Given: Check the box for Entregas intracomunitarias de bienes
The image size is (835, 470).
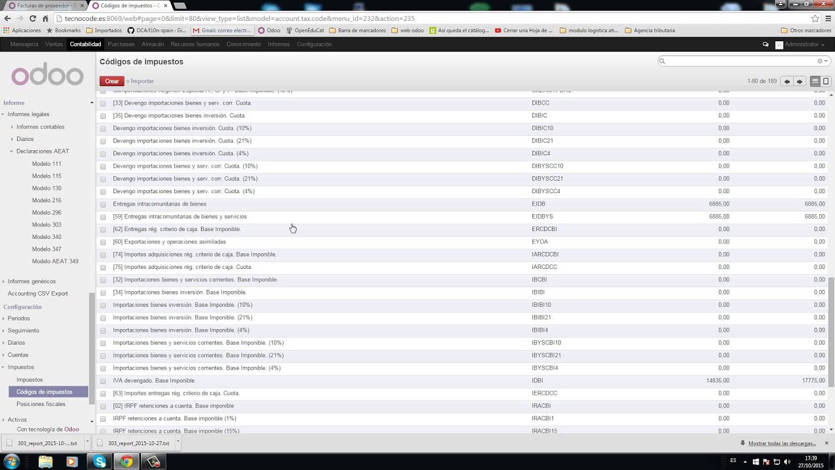Looking at the screenshot, I should coord(103,204).
